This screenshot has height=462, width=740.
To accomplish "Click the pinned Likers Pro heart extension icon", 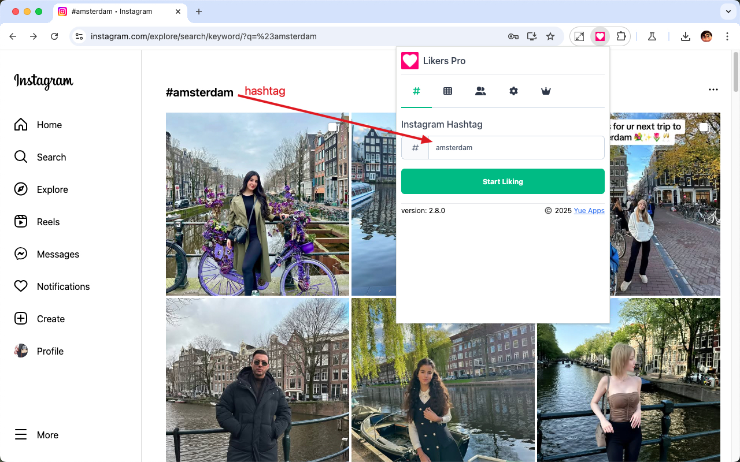I will 600,36.
